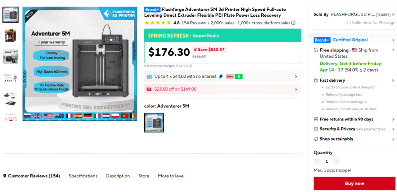
Task: Click the estimated charges help icon
Action: pos(190,66)
